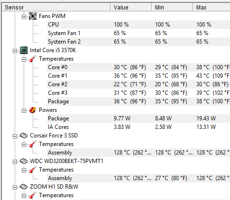Click the Value column header
230x200 pixels.
pos(131,8)
